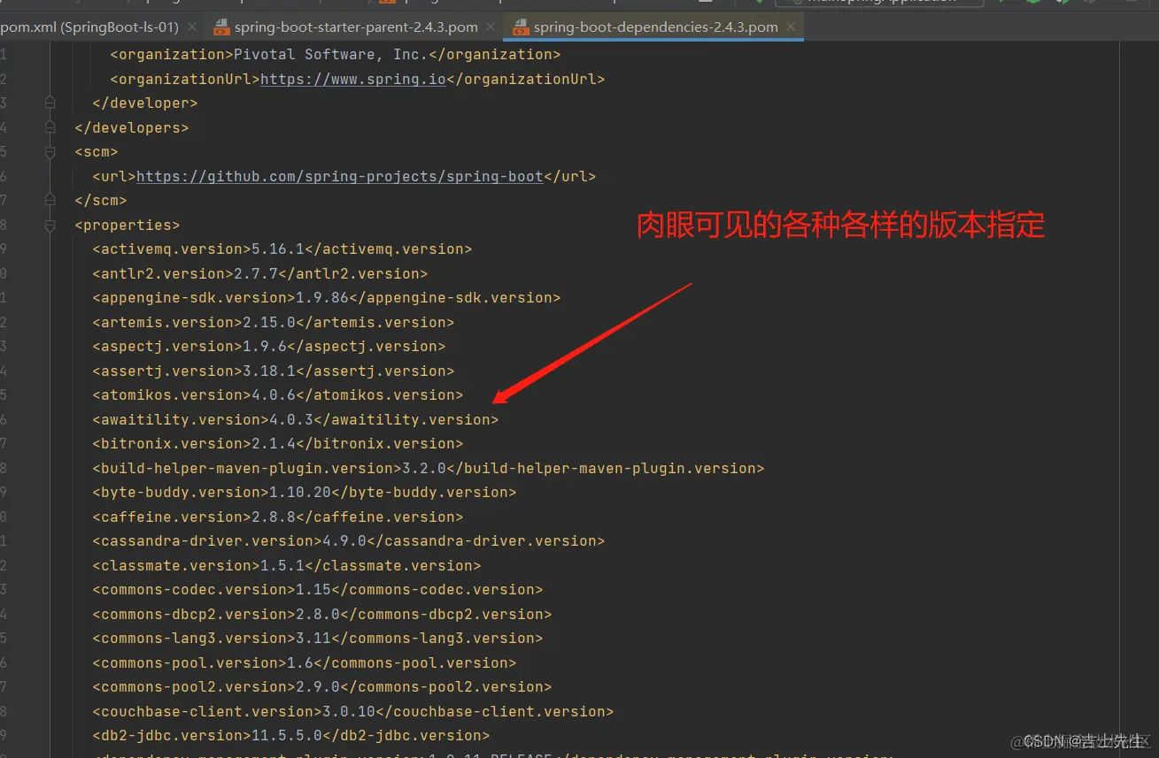The image size is (1159, 758).
Task: Click the atomikos.version 4.0.6 line
Action: pos(277,394)
